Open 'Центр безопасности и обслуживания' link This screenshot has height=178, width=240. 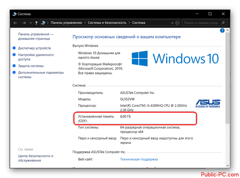(x=36, y=158)
